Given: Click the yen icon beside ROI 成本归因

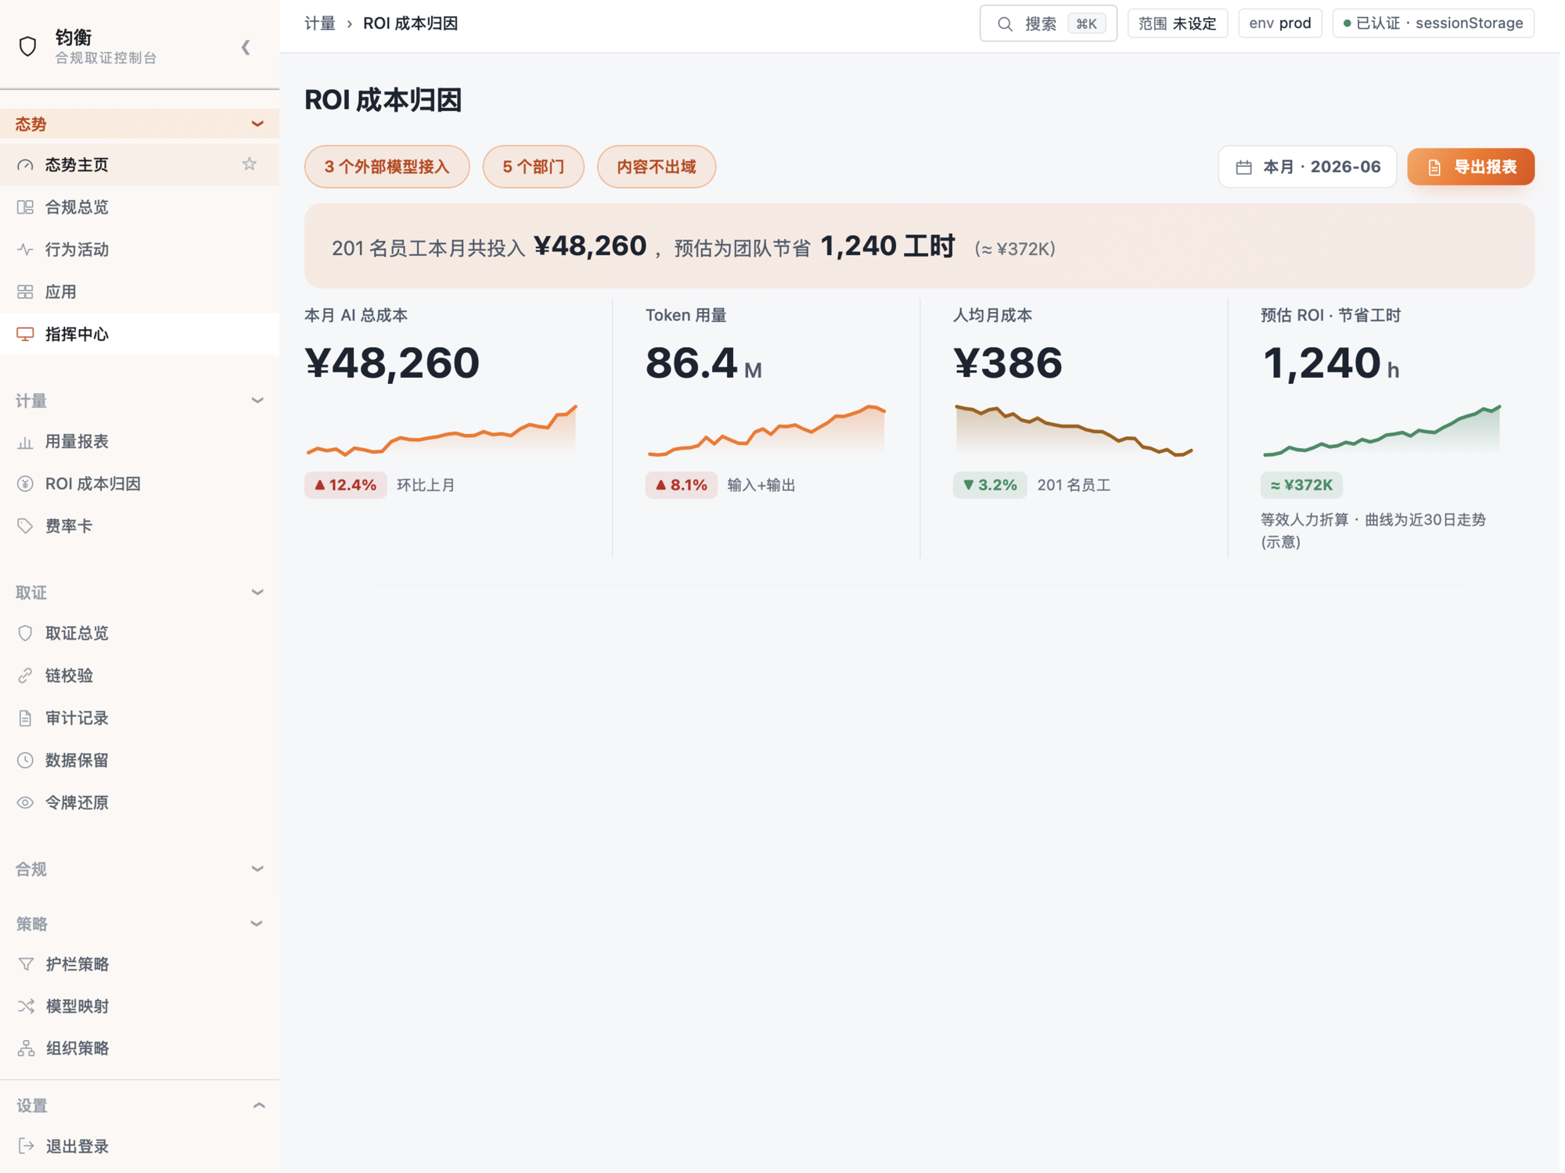Looking at the screenshot, I should [26, 484].
